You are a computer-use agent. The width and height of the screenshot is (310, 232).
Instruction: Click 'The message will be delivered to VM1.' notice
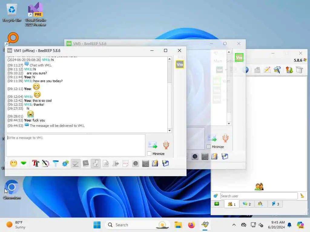[x=57, y=126]
